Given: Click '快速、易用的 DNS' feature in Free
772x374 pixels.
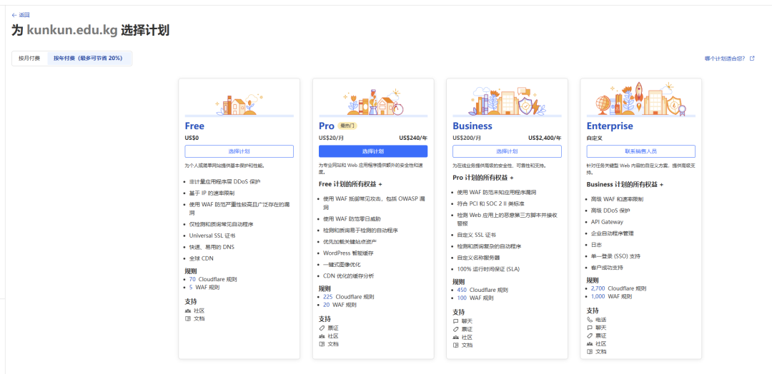Looking at the screenshot, I should [212, 247].
